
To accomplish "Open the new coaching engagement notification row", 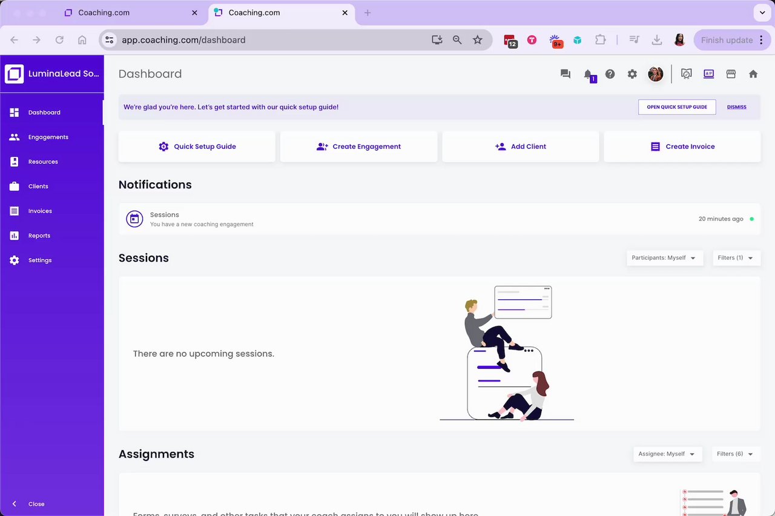I will click(x=440, y=219).
